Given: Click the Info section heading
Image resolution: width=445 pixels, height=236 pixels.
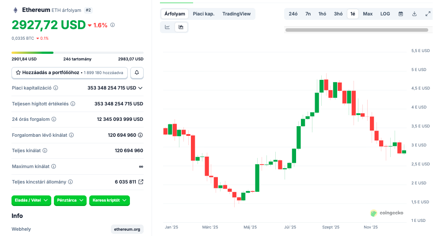Looking at the screenshot, I should 17,216.
